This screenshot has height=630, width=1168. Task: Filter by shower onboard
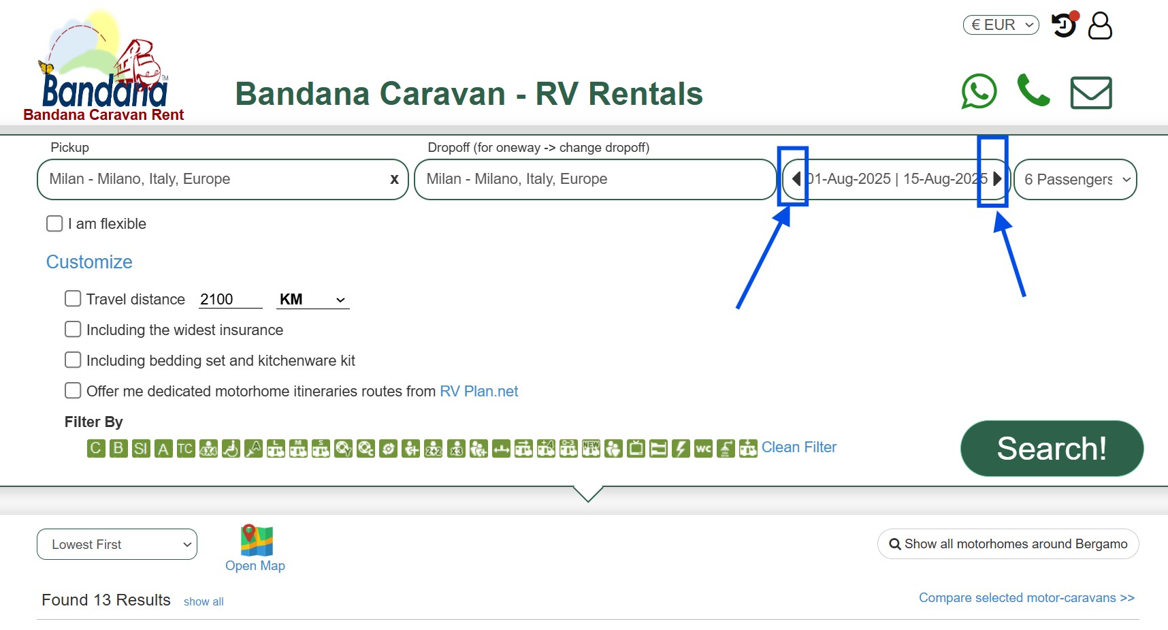click(726, 448)
